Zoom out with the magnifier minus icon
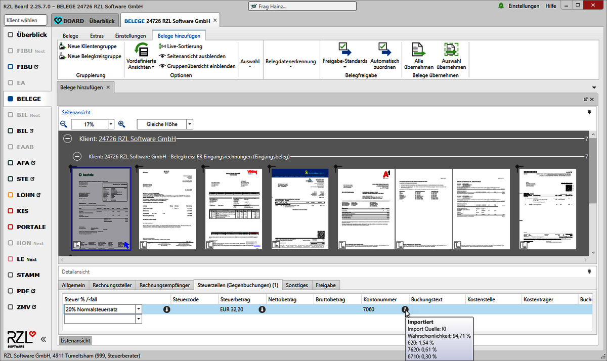The height and width of the screenshot is (361, 607). tap(64, 124)
